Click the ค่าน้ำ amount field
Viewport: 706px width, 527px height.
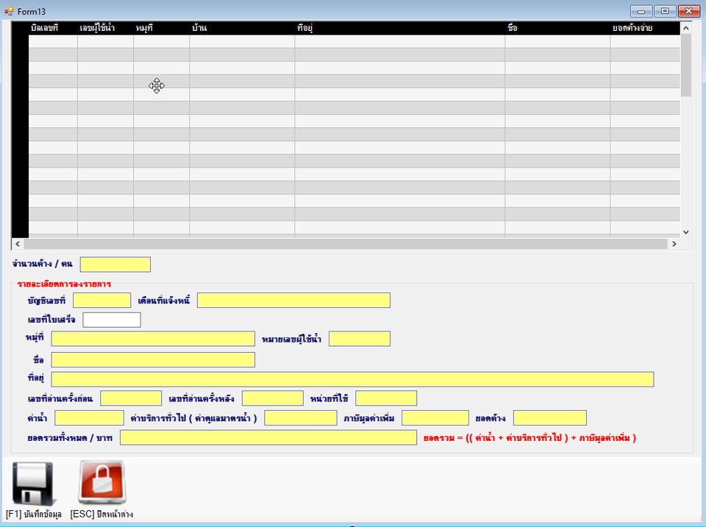click(x=88, y=417)
